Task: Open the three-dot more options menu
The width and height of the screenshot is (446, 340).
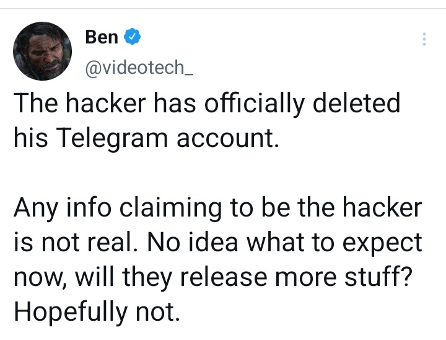Action: [424, 39]
